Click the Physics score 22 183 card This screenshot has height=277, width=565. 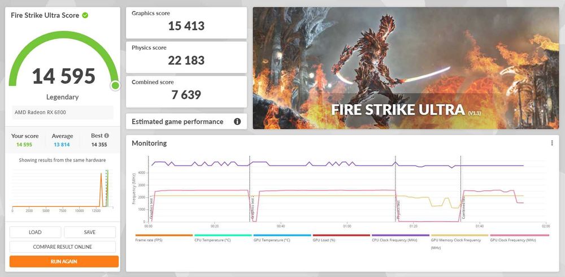(186, 57)
